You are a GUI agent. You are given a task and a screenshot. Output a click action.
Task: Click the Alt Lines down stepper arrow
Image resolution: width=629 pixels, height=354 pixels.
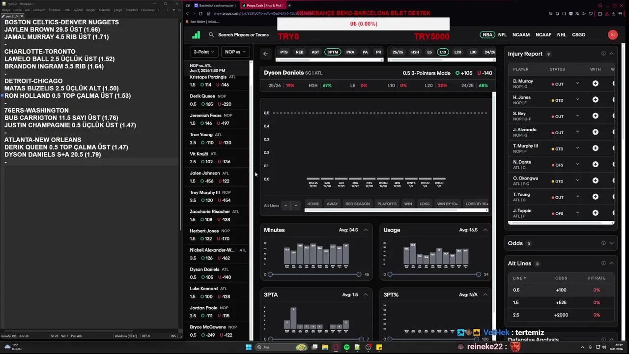tap(295, 206)
